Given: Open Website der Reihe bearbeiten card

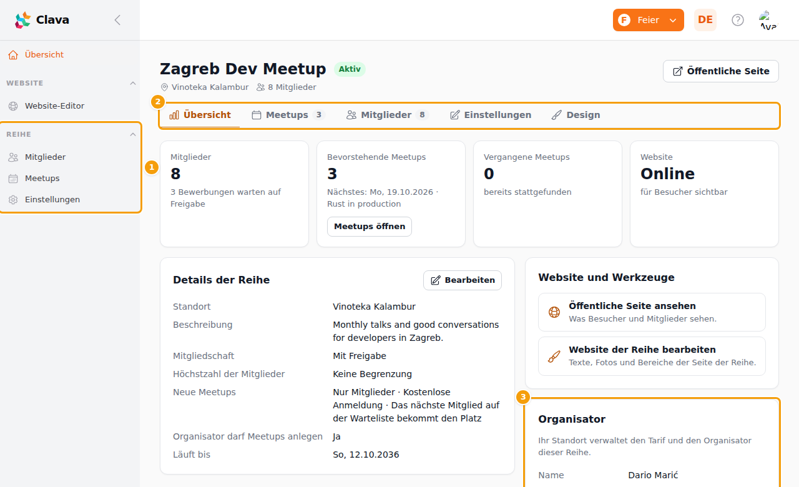Looking at the screenshot, I should click(652, 357).
